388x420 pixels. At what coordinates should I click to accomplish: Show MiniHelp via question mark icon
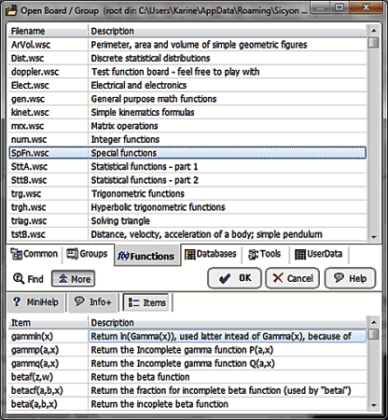[x=17, y=301]
